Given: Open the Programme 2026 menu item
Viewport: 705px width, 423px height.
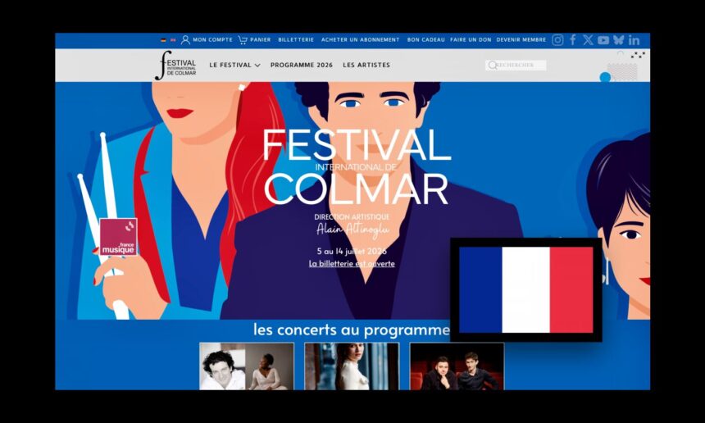Looking at the screenshot, I should [x=302, y=66].
